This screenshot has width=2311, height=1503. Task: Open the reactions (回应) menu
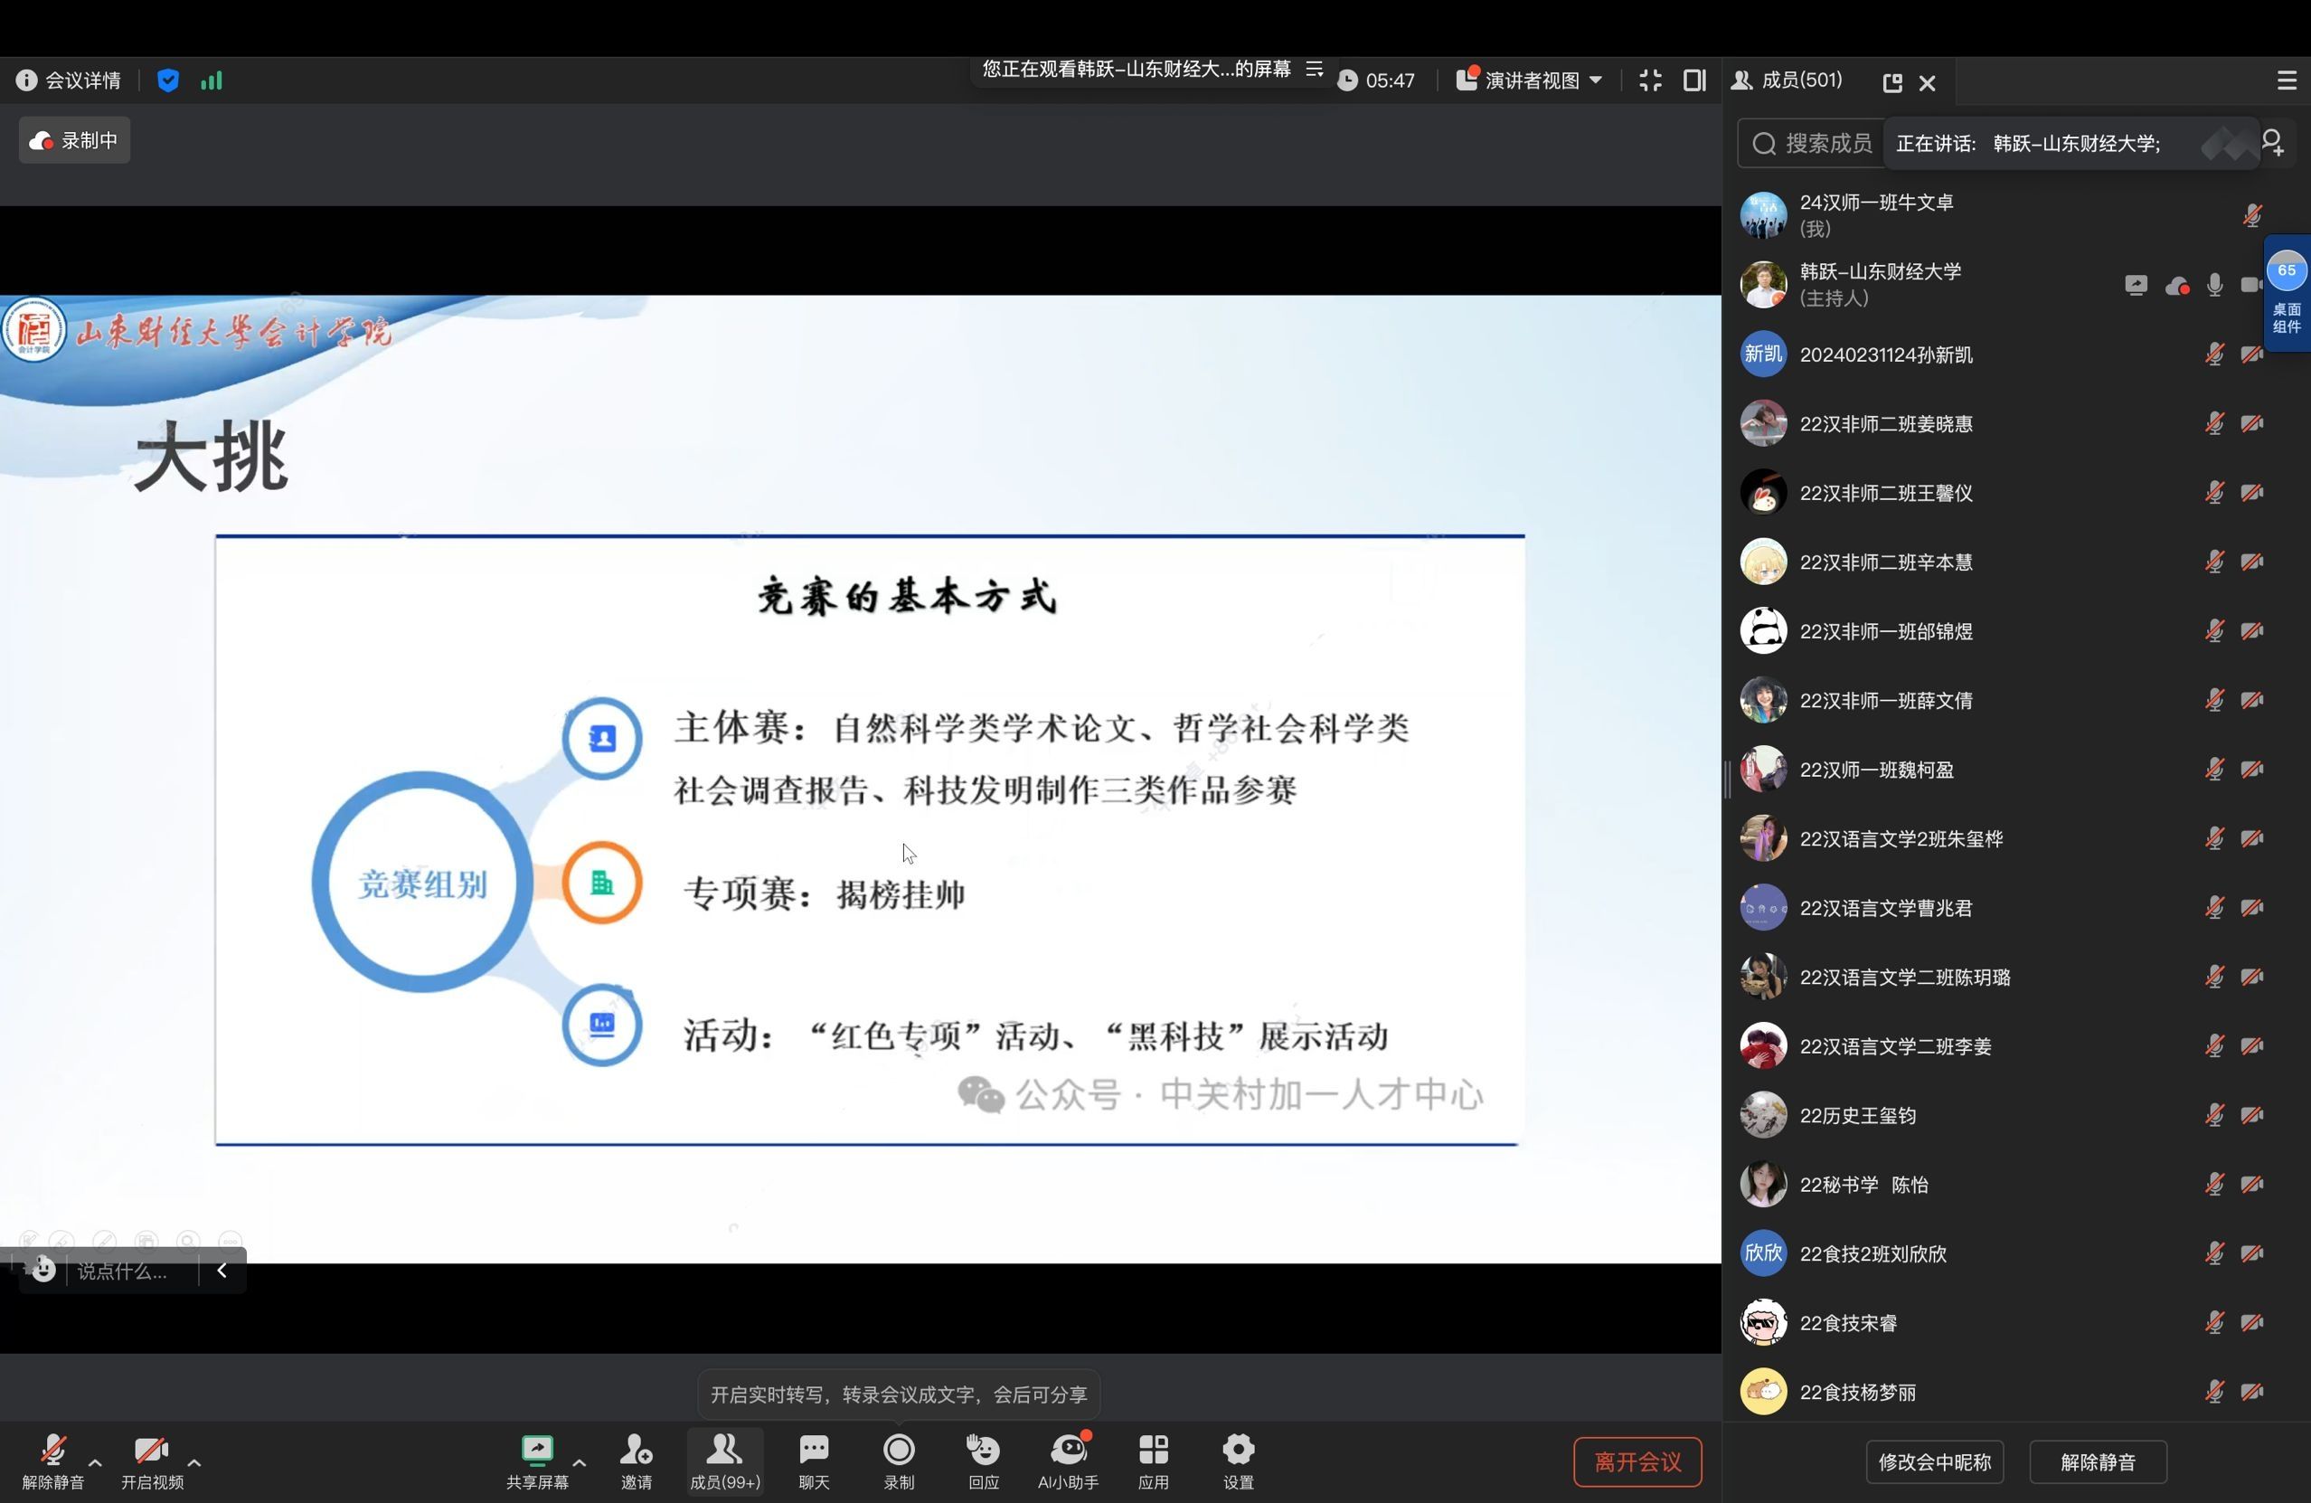983,1460
